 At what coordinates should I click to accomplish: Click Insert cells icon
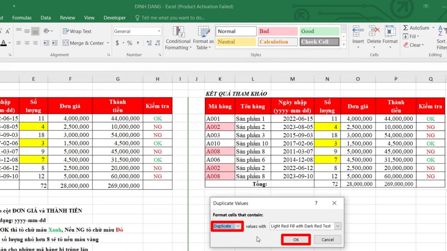click(358, 31)
